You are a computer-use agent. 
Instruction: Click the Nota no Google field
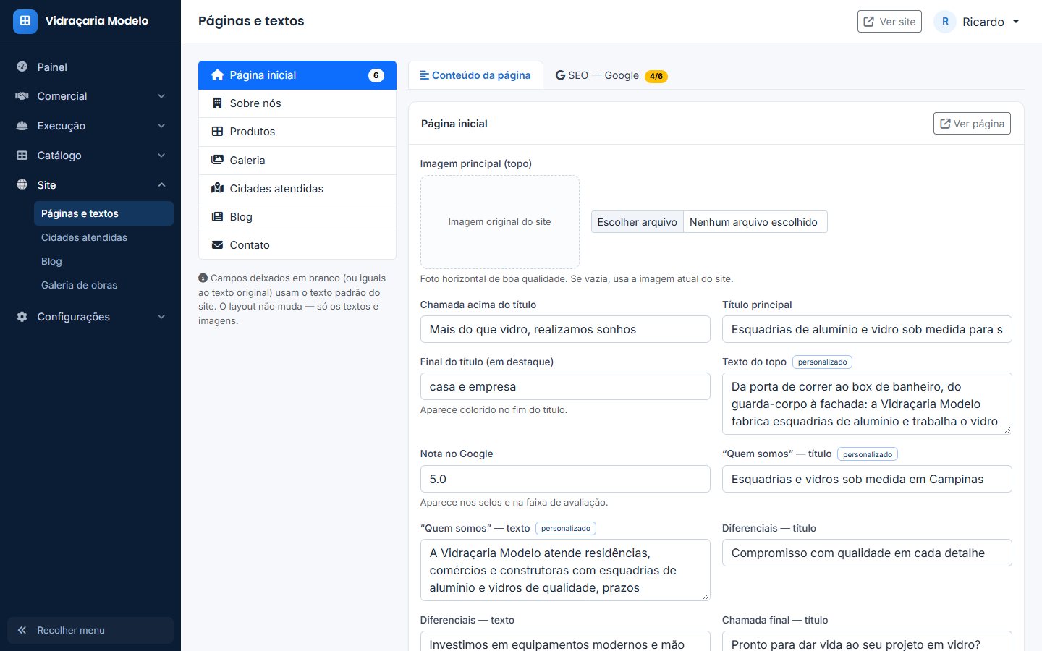click(x=565, y=479)
